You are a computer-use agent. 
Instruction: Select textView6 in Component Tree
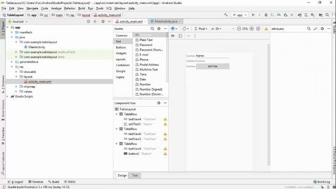pos(141,134)
